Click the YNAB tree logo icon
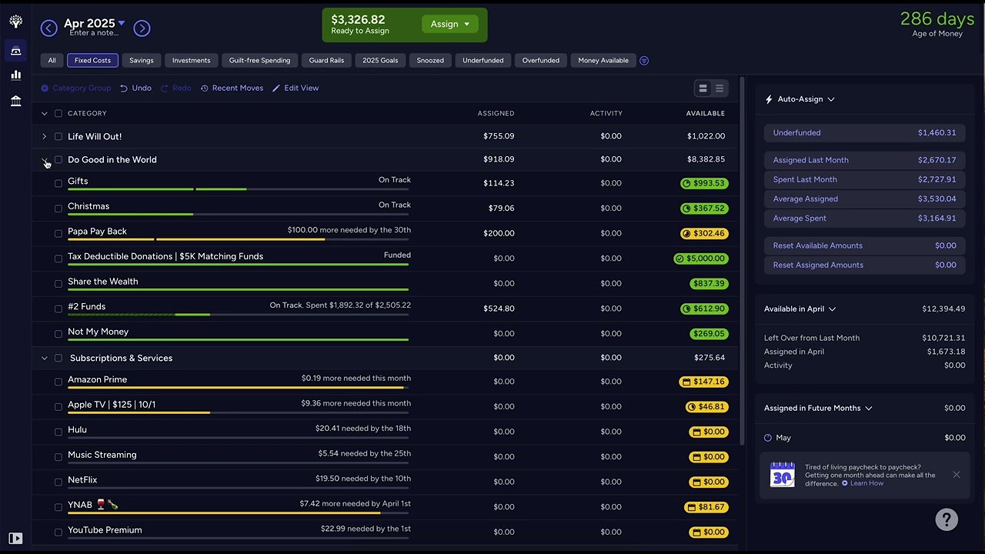The width and height of the screenshot is (985, 554). 15,22
